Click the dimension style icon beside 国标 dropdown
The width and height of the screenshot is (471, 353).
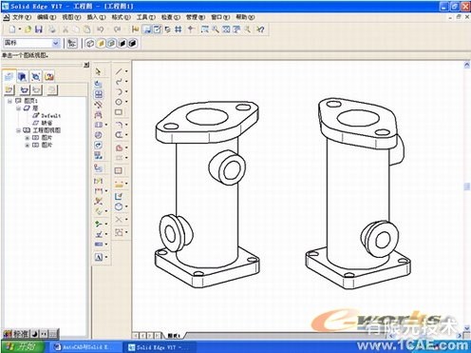(72, 43)
